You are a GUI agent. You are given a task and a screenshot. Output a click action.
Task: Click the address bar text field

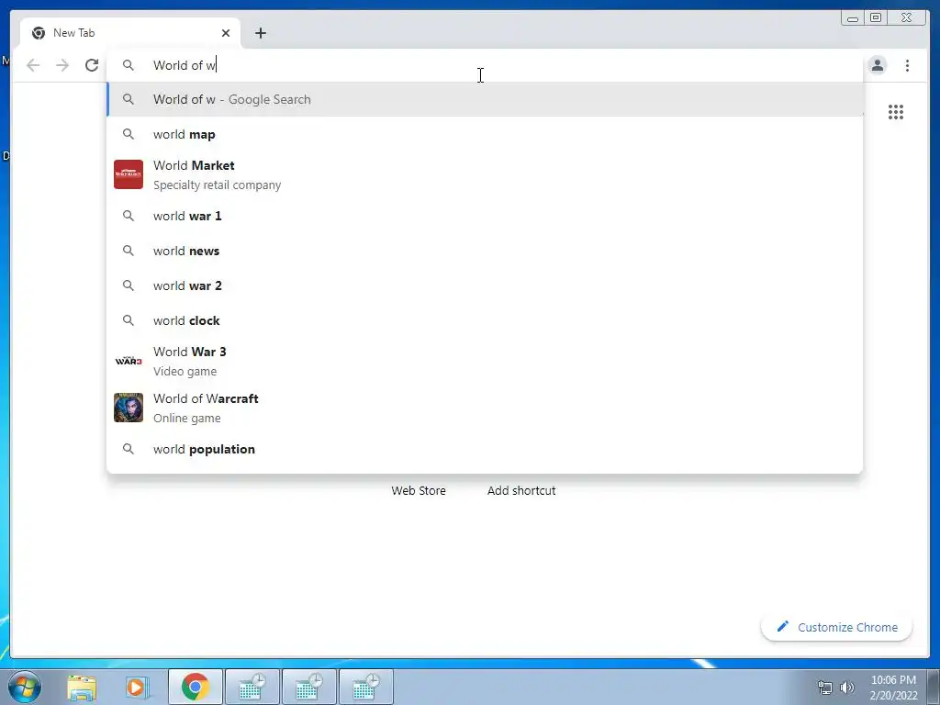click(485, 65)
